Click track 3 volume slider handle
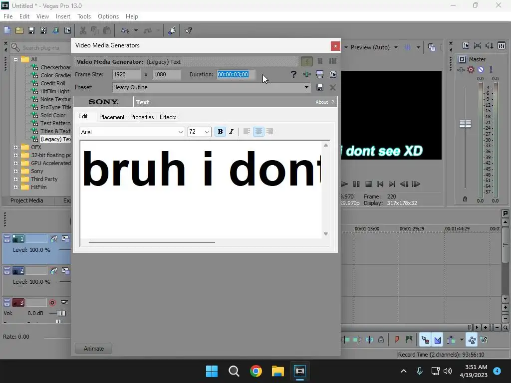 click(61, 313)
